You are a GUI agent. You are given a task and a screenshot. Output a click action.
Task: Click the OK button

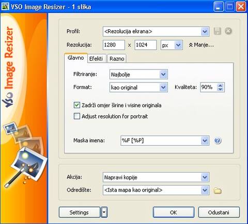coord(174,212)
